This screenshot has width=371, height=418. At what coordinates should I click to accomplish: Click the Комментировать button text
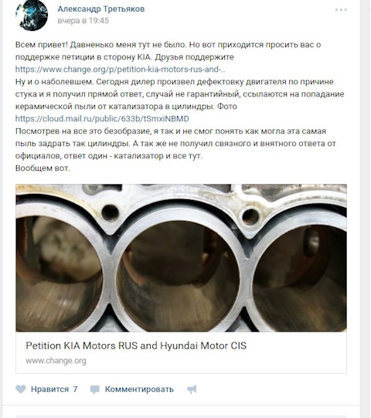click(x=139, y=389)
